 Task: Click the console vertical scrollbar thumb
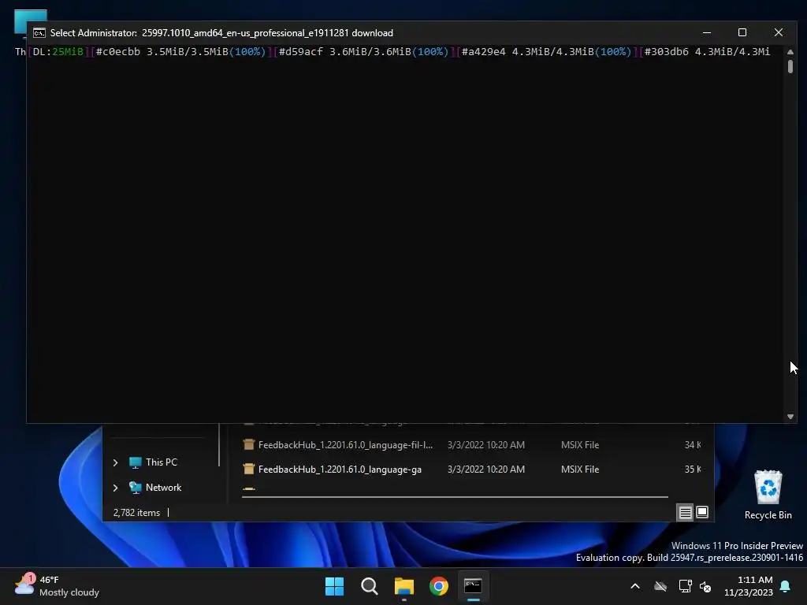(790, 67)
